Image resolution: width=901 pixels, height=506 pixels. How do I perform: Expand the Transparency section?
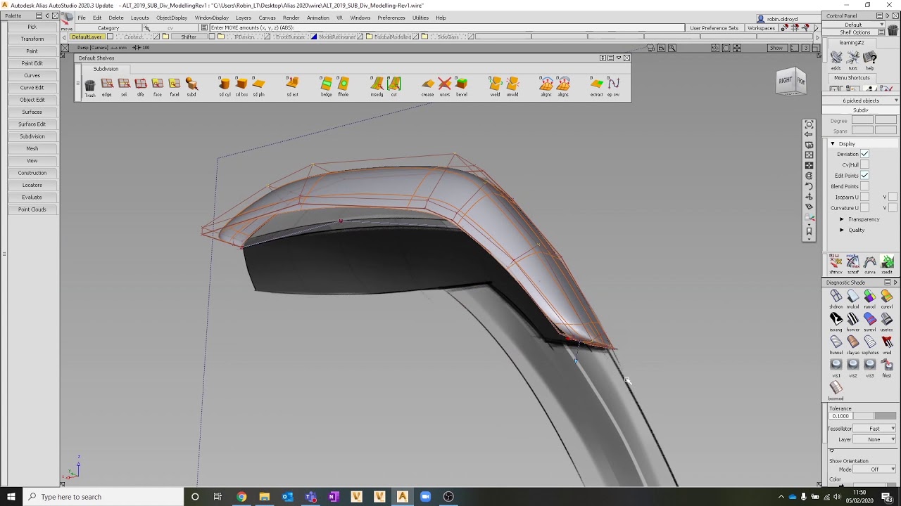(x=842, y=219)
